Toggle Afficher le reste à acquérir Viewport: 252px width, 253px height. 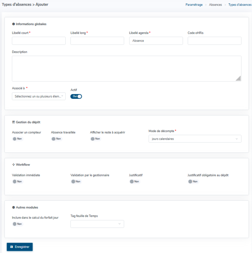[x=96, y=139]
